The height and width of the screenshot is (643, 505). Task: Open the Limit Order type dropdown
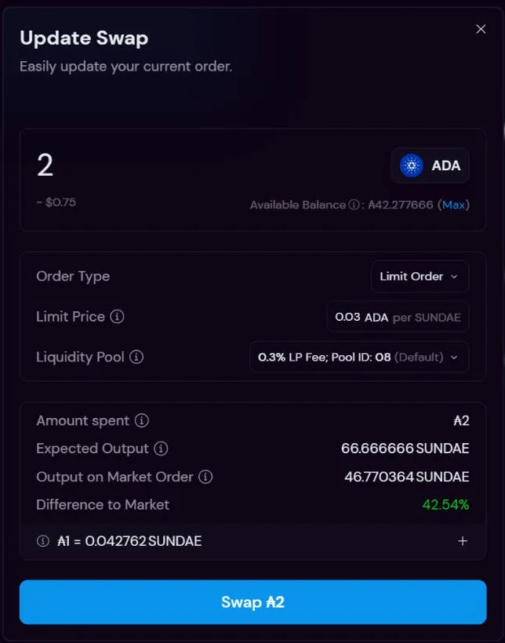(420, 276)
